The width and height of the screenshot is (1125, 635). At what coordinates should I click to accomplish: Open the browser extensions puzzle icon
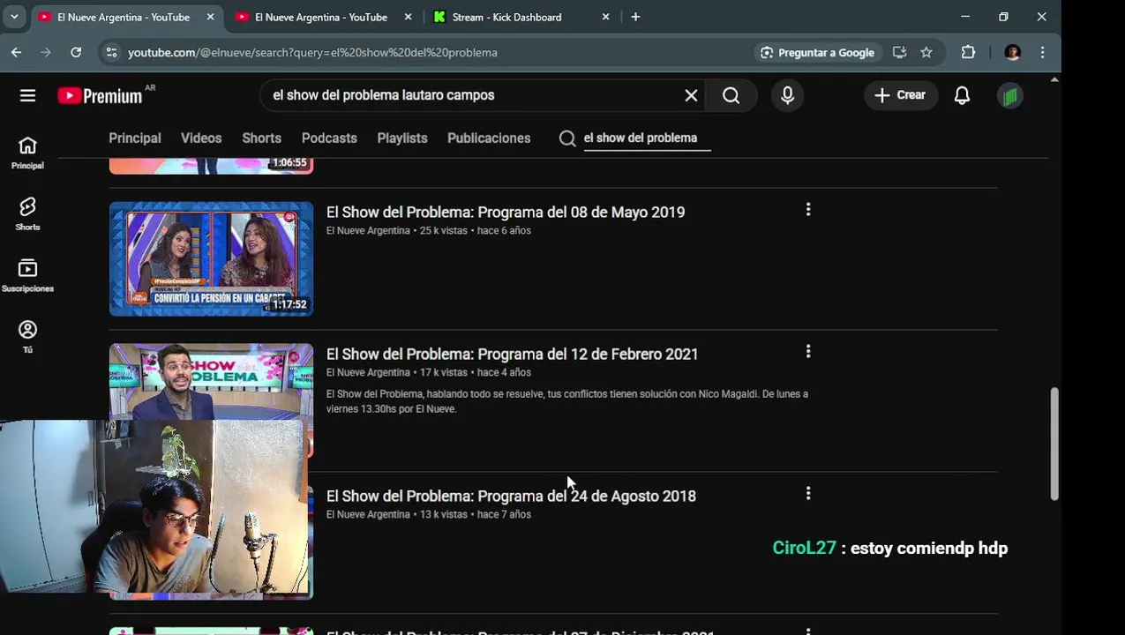pyautogui.click(x=968, y=52)
